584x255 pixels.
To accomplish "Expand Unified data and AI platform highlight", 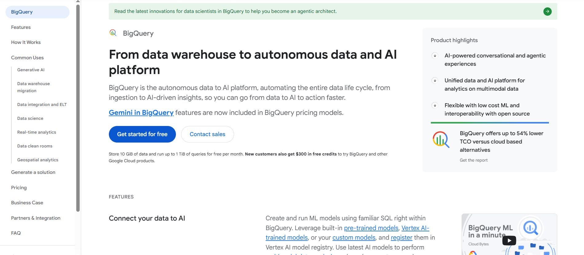I will [435, 80].
